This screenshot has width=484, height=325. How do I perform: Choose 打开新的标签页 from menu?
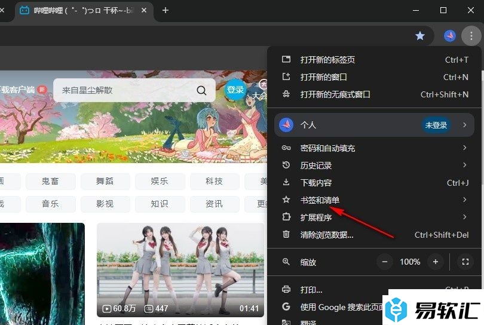tap(375, 60)
